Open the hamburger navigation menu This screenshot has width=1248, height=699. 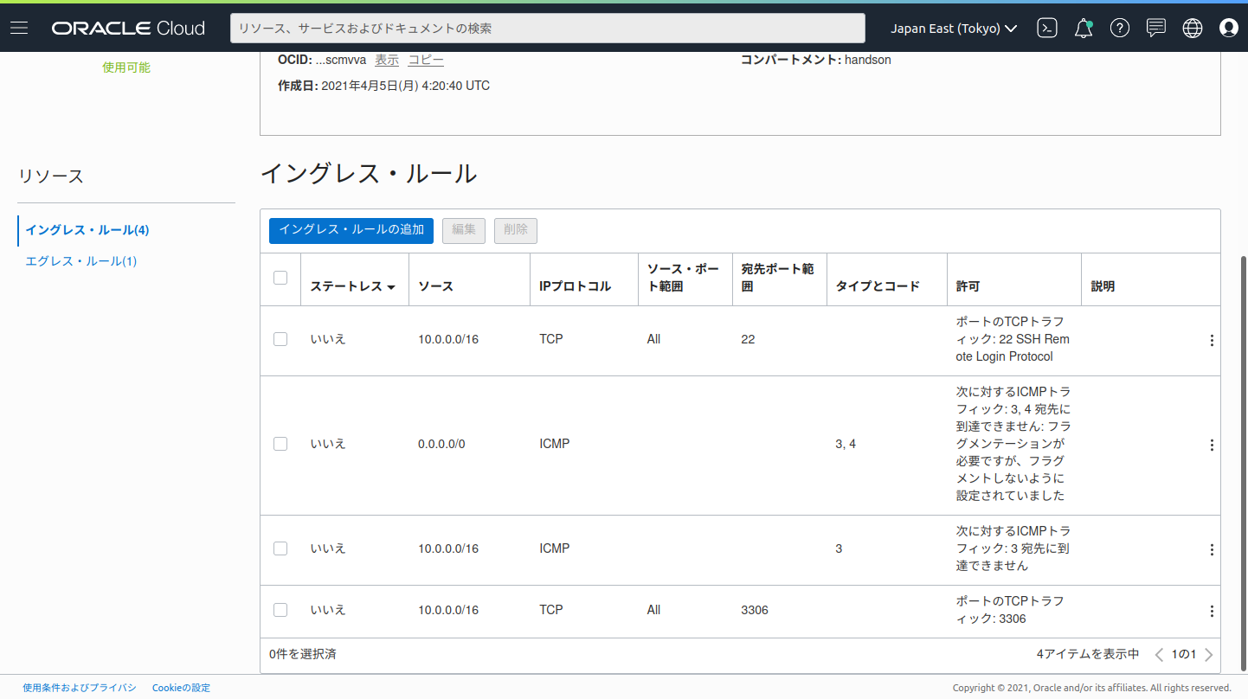point(19,29)
